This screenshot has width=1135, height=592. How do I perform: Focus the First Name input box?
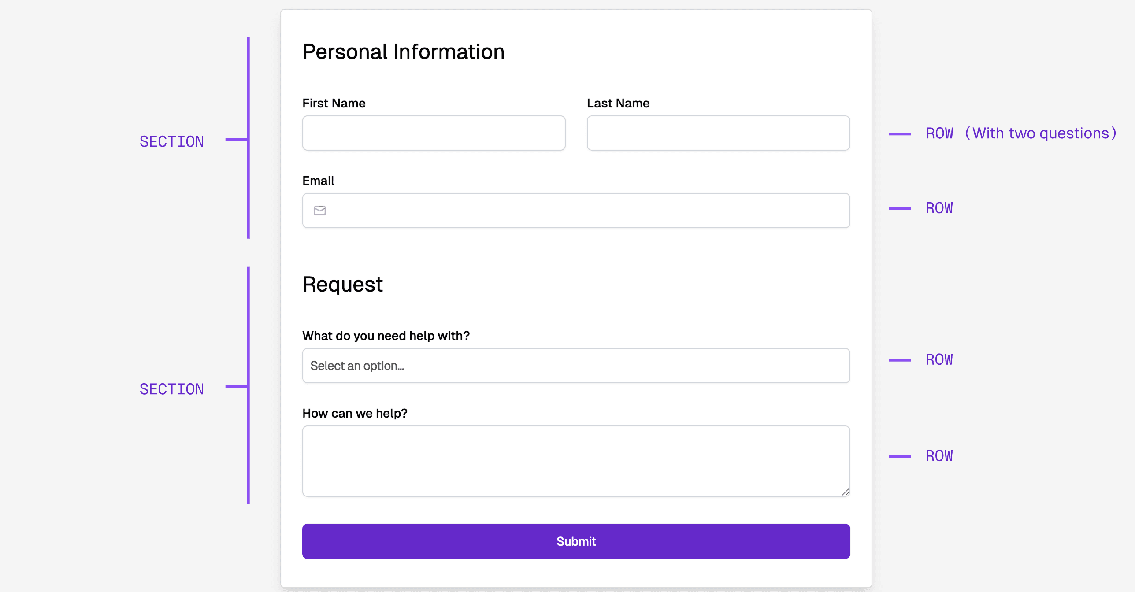coord(434,133)
